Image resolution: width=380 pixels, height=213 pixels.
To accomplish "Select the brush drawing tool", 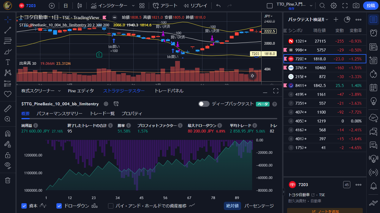I will pyautogui.click(x=8, y=51).
